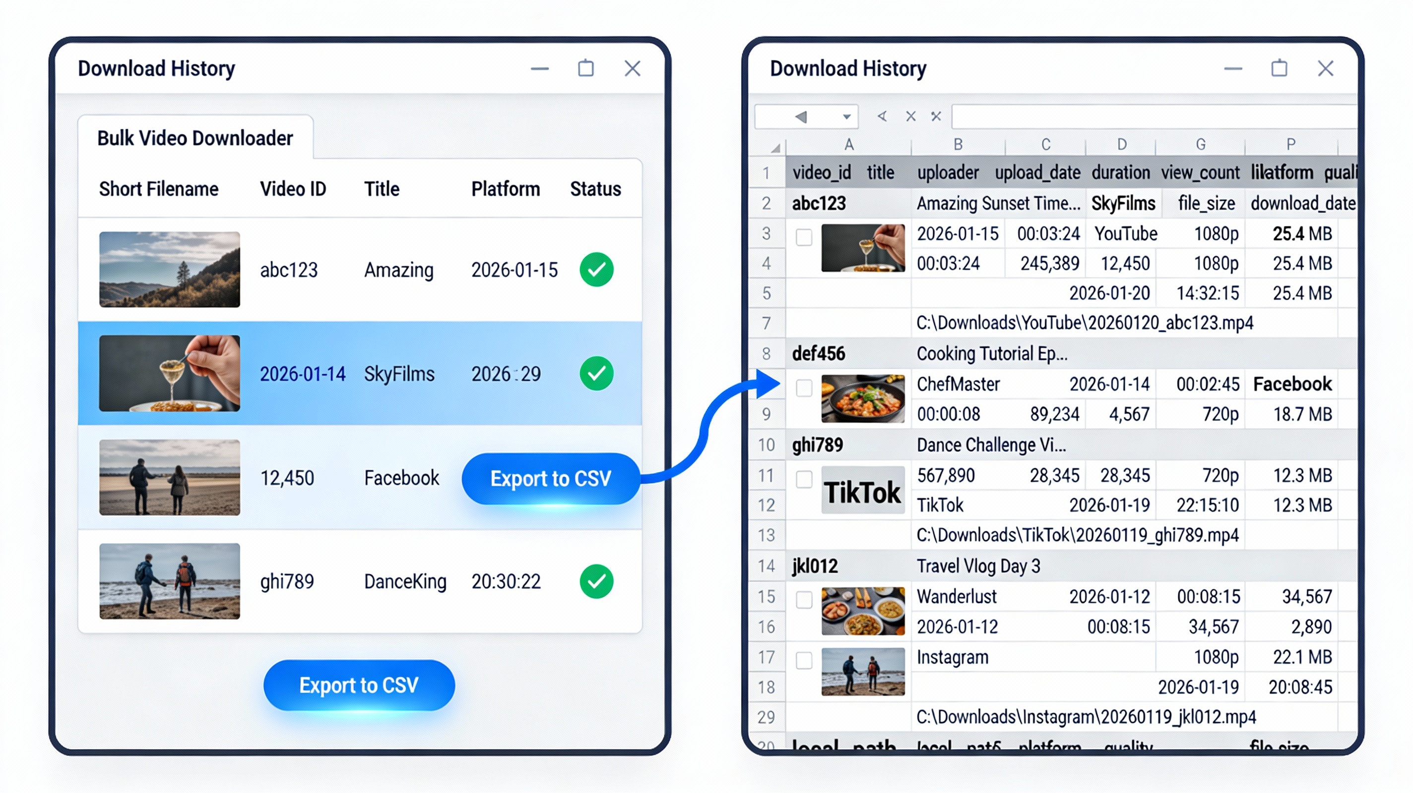Close the right Download History window
This screenshot has height=793, width=1413.
(1326, 68)
